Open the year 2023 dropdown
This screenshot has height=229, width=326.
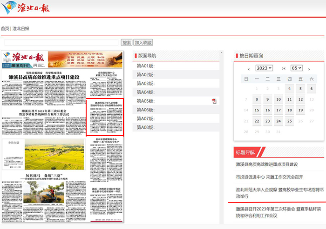264,68
